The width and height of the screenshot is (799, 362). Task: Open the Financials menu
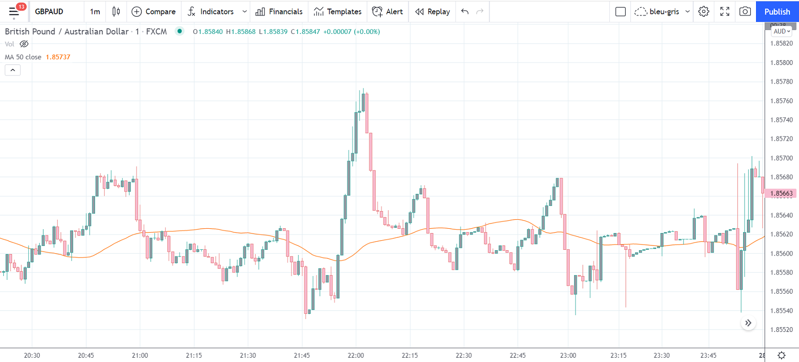click(286, 11)
